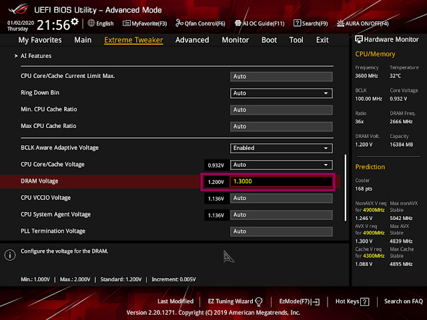Select English language label
The height and width of the screenshot is (320, 427).
click(x=105, y=23)
